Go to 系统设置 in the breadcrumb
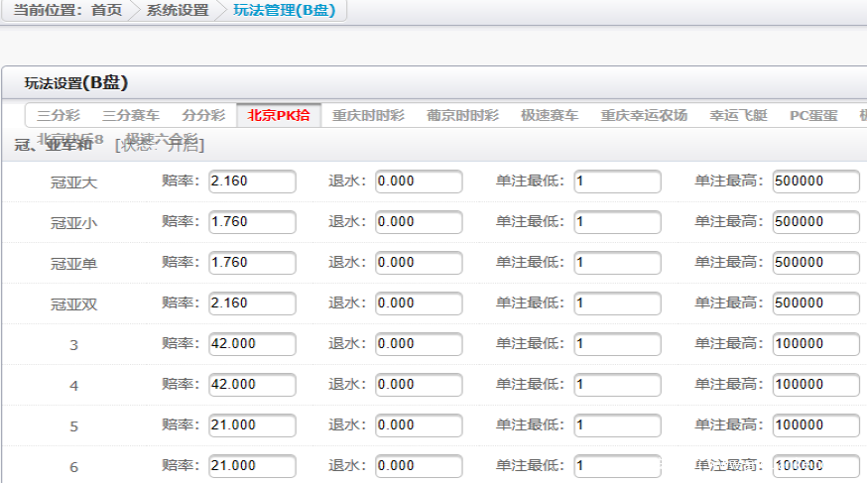Viewport: 867px width, 483px height. [178, 11]
